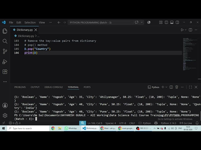201x150 pixels.
Task: Click the breadcrumb ellipsis symbol
Action: pyautogui.click(x=38, y=36)
